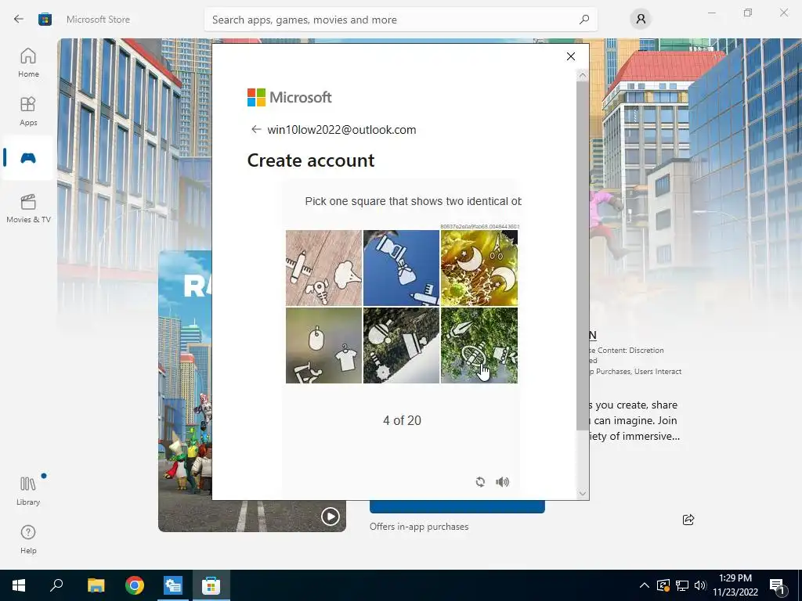This screenshot has width=802, height=601.
Task: Click the Create account heading
Action: tap(311, 160)
